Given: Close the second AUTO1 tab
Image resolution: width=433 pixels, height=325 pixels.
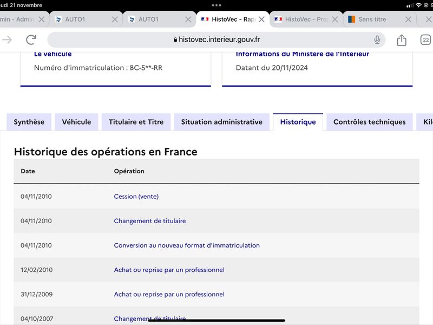Looking at the screenshot, I should pyautogui.click(x=188, y=19).
